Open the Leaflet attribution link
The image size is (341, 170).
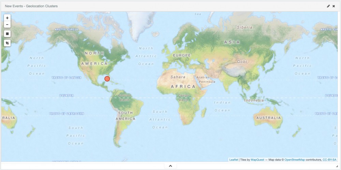pos(234,159)
